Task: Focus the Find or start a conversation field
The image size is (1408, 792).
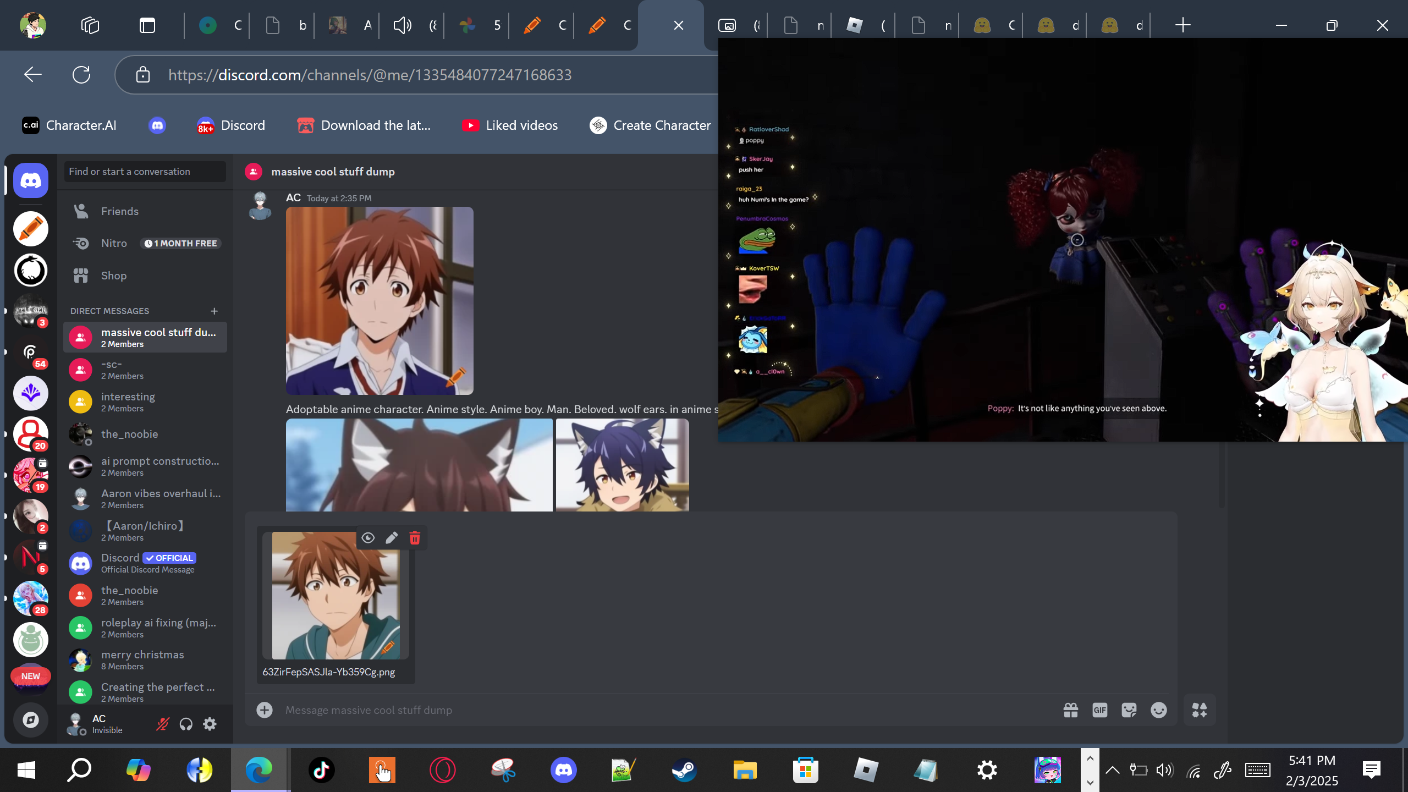Action: coord(145,172)
